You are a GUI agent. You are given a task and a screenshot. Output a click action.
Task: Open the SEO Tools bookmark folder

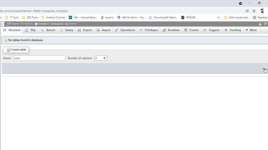pyautogui.click(x=30, y=17)
